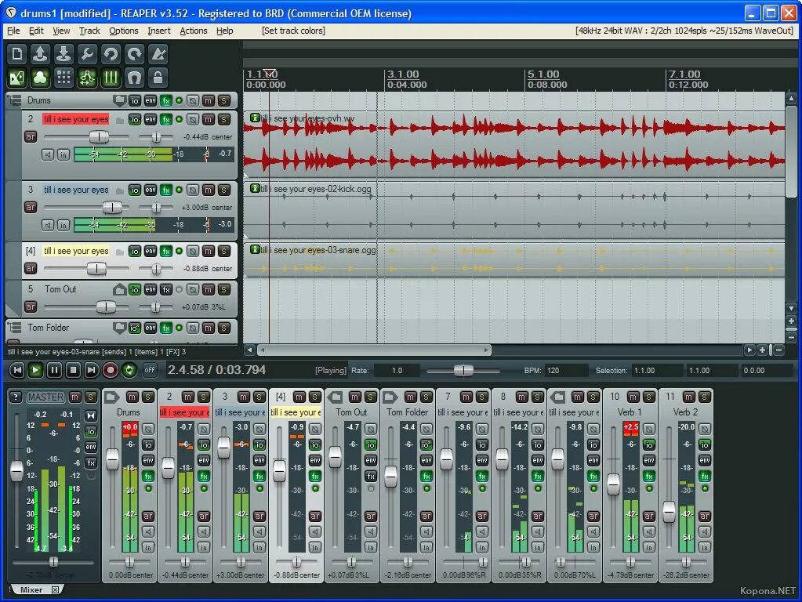Viewport: 802px width, 602px height.
Task: Click the playback Rate slider handle
Action: [x=463, y=370]
